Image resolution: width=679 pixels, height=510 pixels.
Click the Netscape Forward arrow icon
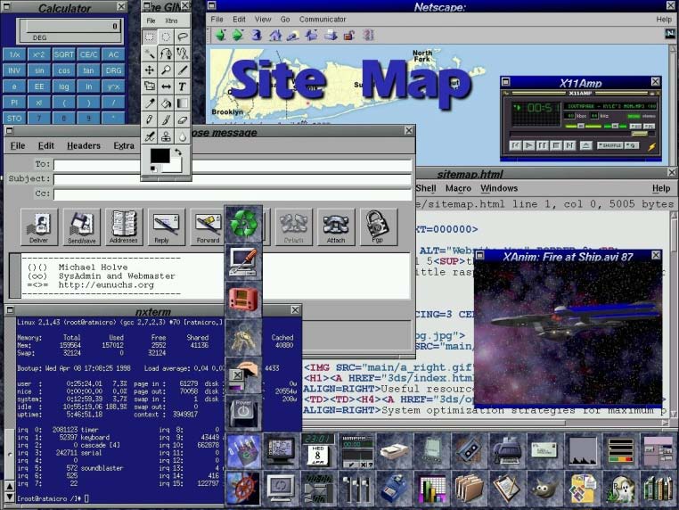coord(237,35)
